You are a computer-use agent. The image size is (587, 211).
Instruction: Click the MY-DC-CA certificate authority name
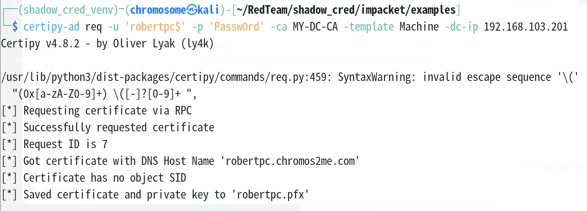[315, 27]
